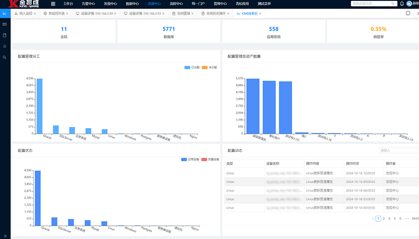Click the search magnifier in device search box
Image resolution: width=419 pixels, height=239 pixels.
pyautogui.click(x=393, y=3)
